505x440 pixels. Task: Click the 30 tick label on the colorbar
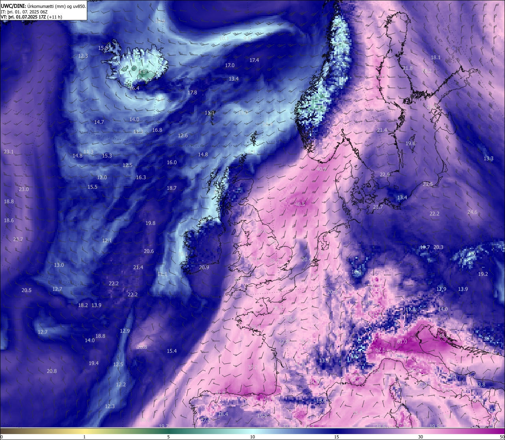421,437
